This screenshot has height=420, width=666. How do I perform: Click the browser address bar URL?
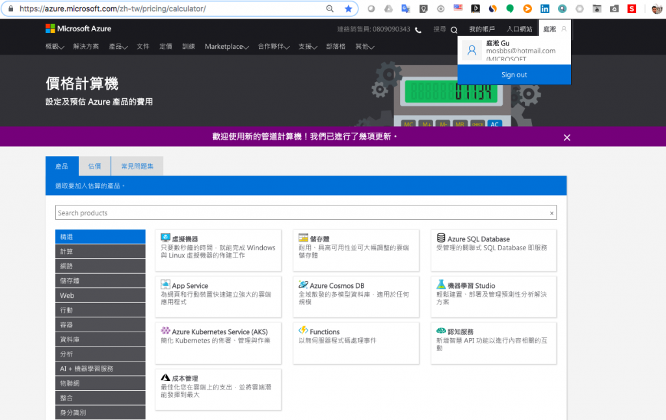[x=113, y=8]
